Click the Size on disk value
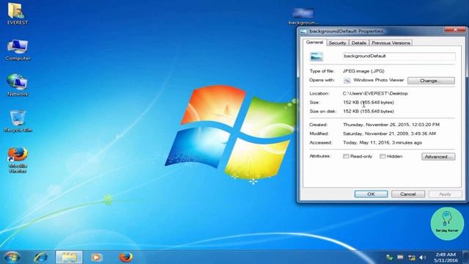 (369, 111)
